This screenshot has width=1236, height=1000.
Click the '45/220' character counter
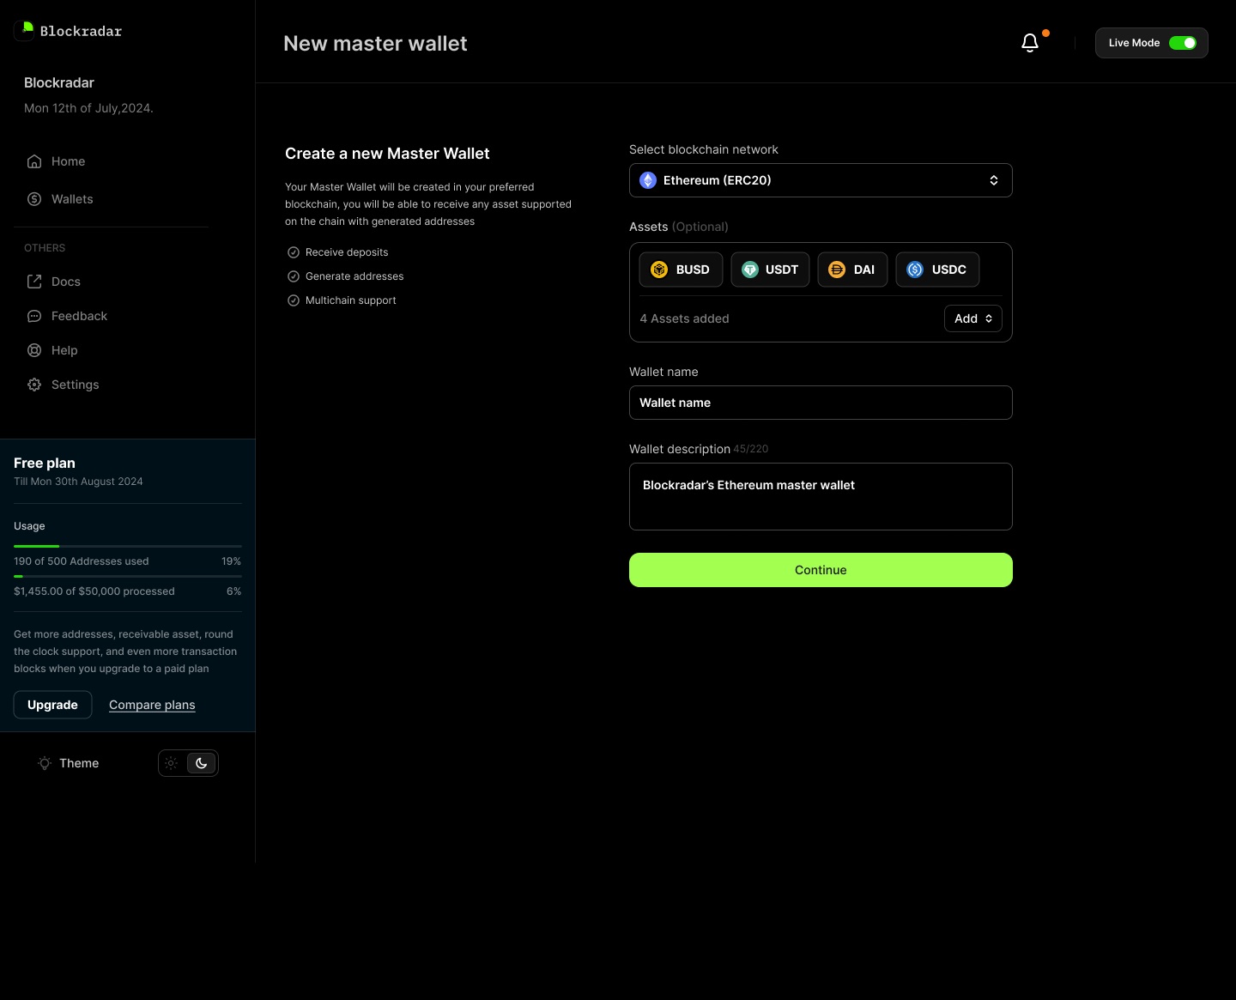click(751, 449)
